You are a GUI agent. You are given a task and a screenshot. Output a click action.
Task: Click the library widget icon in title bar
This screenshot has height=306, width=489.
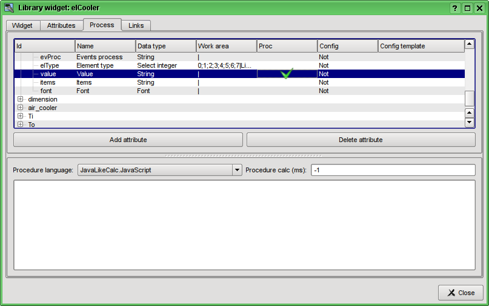(9, 8)
